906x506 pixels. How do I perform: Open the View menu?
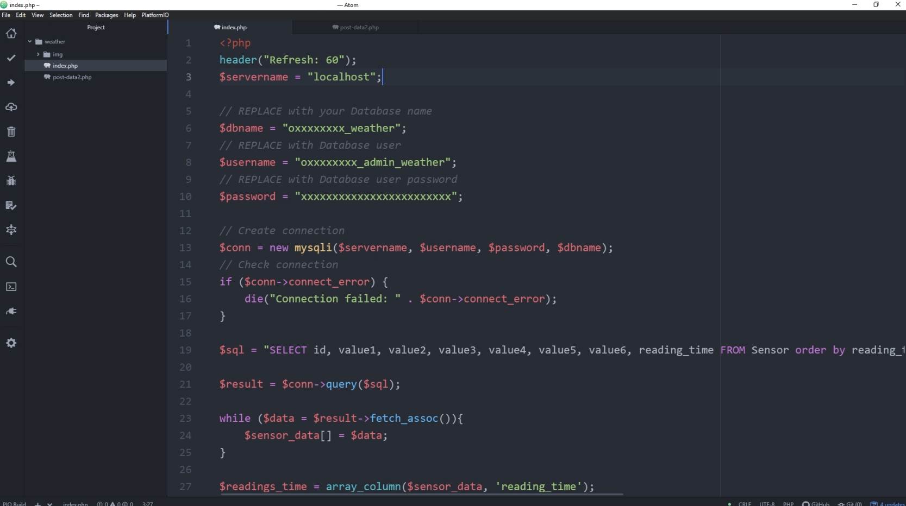(38, 15)
